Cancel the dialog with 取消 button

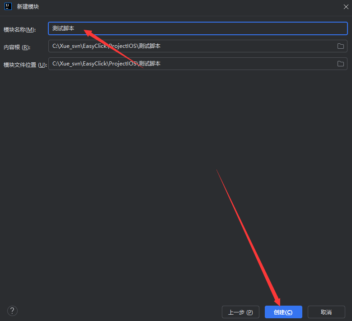click(326, 312)
